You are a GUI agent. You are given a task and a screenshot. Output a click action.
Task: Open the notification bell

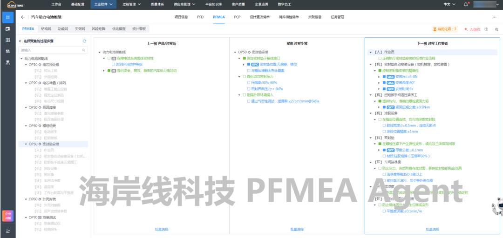[466, 5]
